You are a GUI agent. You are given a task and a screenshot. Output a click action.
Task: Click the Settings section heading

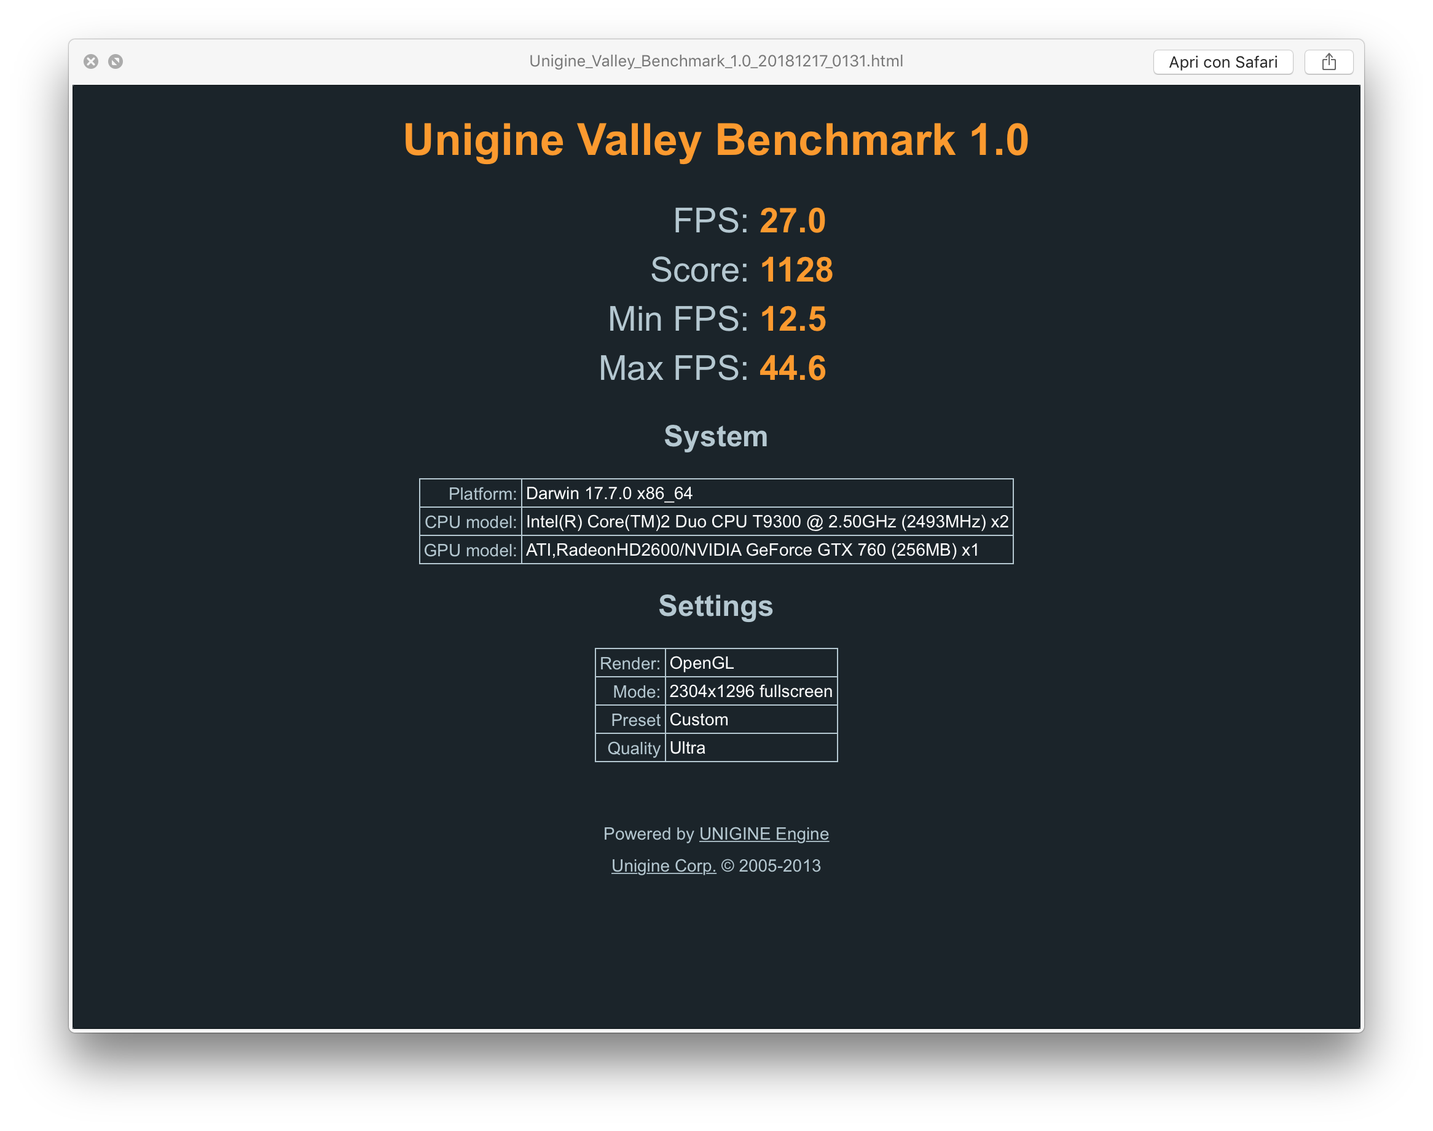(x=716, y=606)
